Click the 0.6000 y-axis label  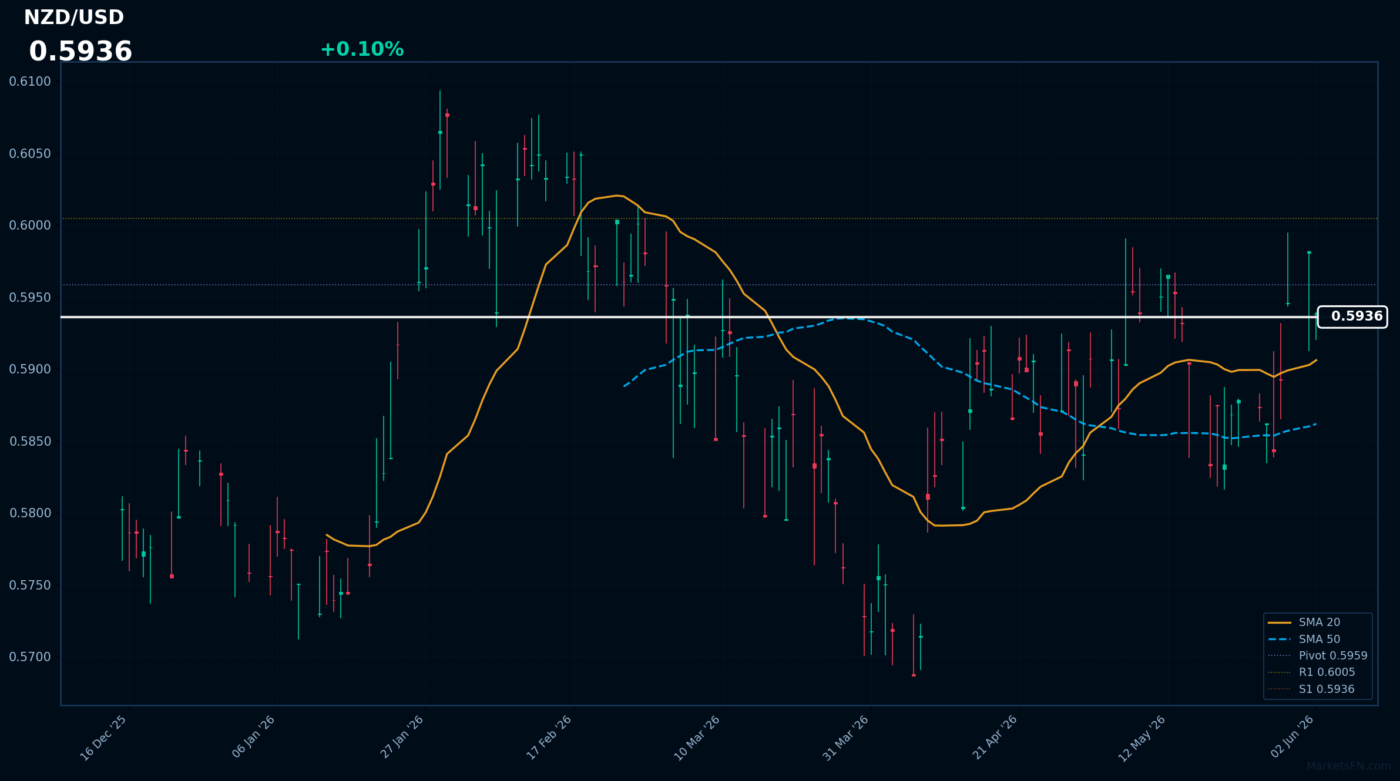[30, 225]
